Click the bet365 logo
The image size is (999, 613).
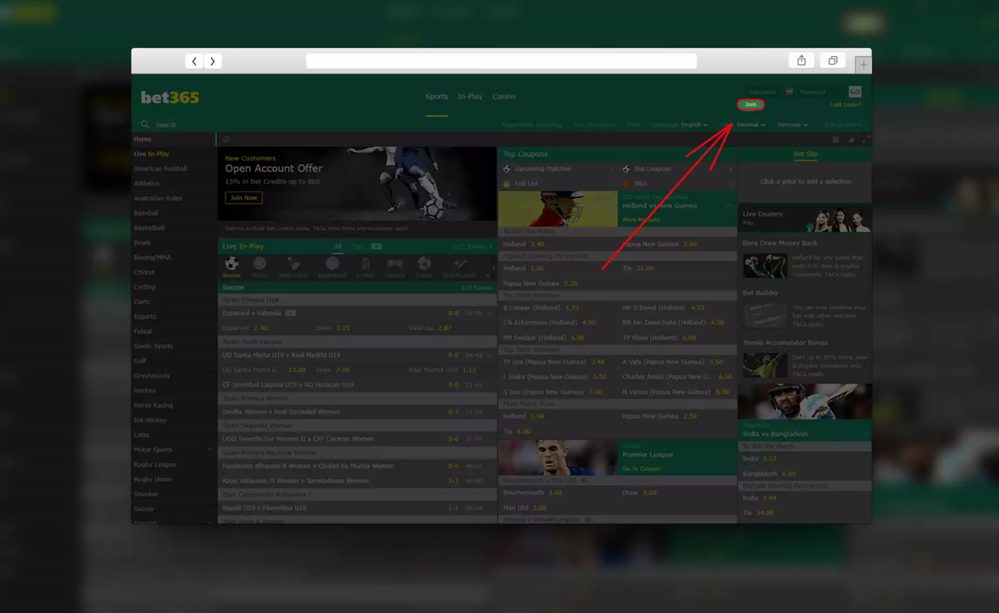[170, 97]
